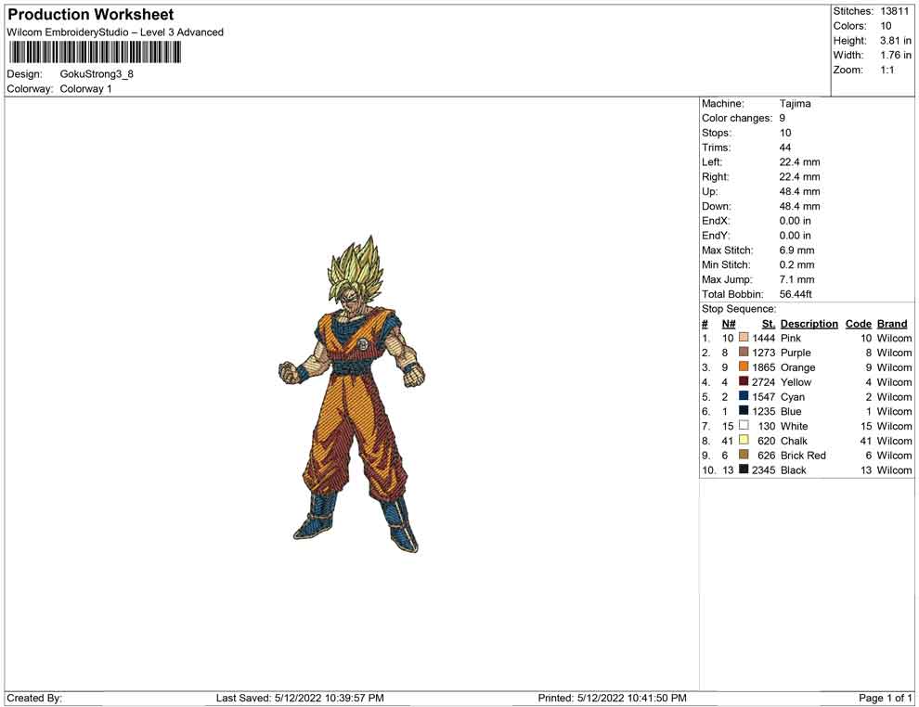
Task: Click the 'Brick Red' description text
Action: (803, 456)
